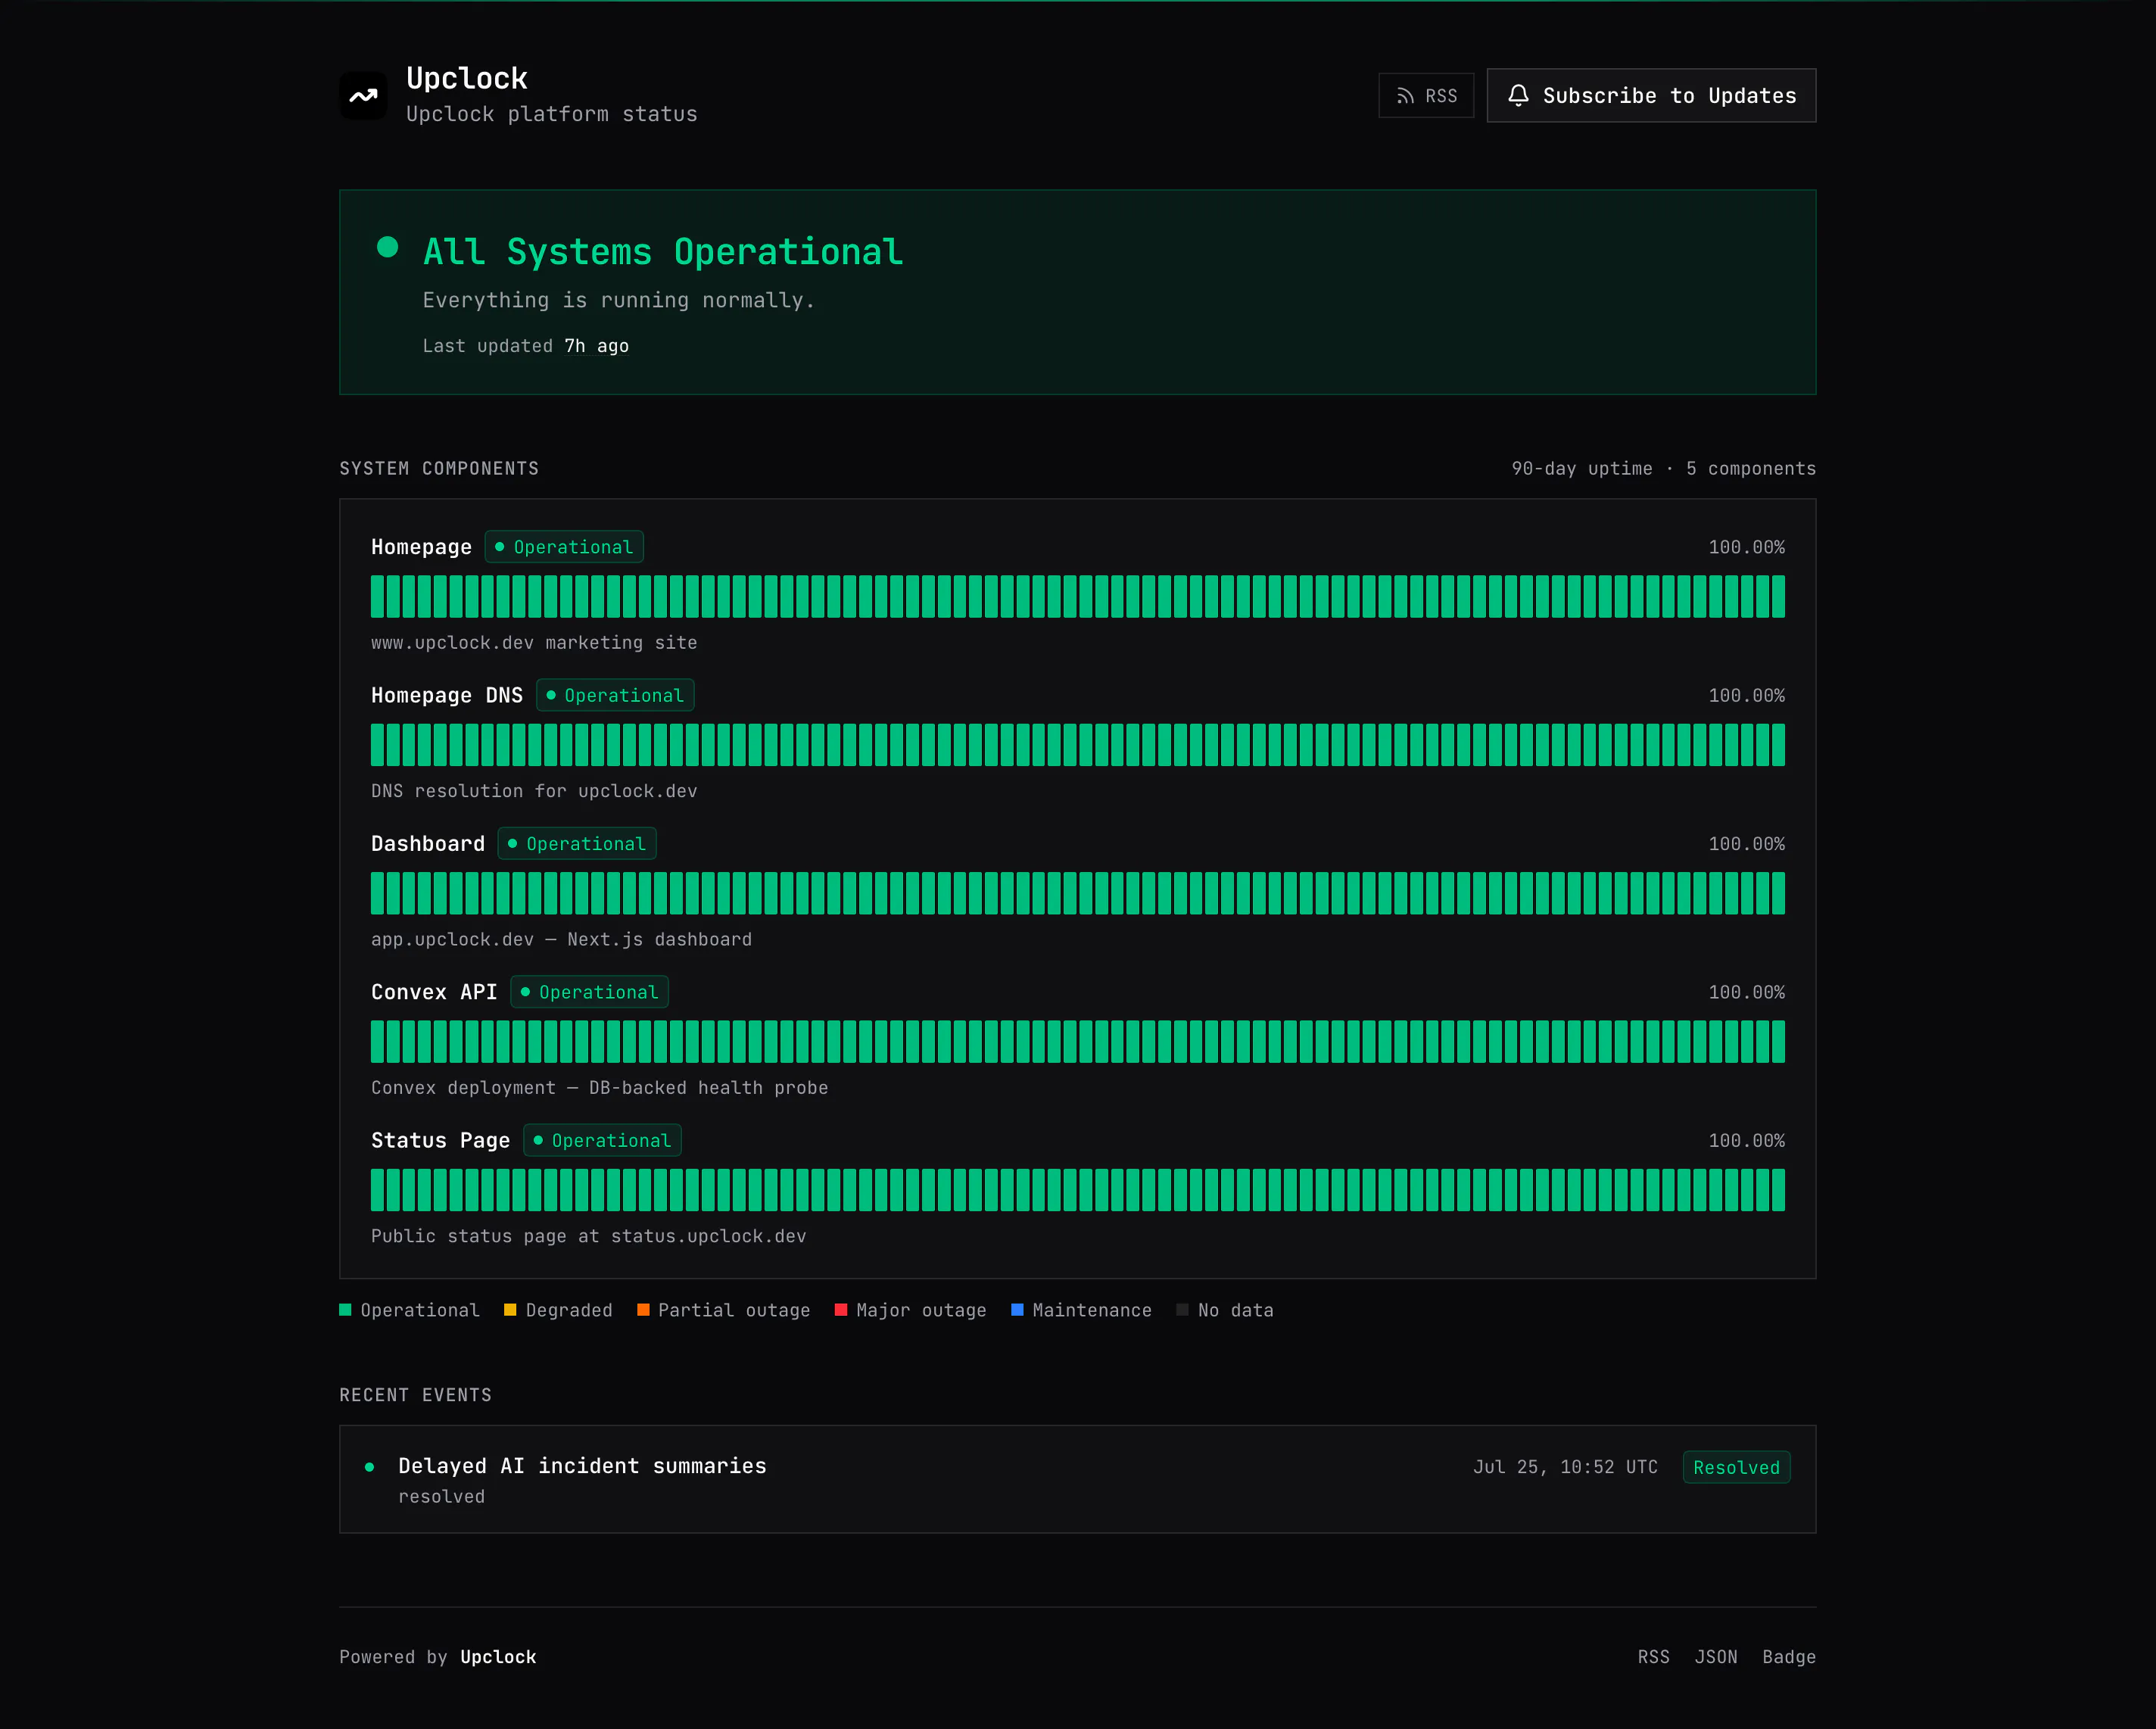Click Subscribe to Updates button
The height and width of the screenshot is (1729, 2156).
pos(1651,96)
